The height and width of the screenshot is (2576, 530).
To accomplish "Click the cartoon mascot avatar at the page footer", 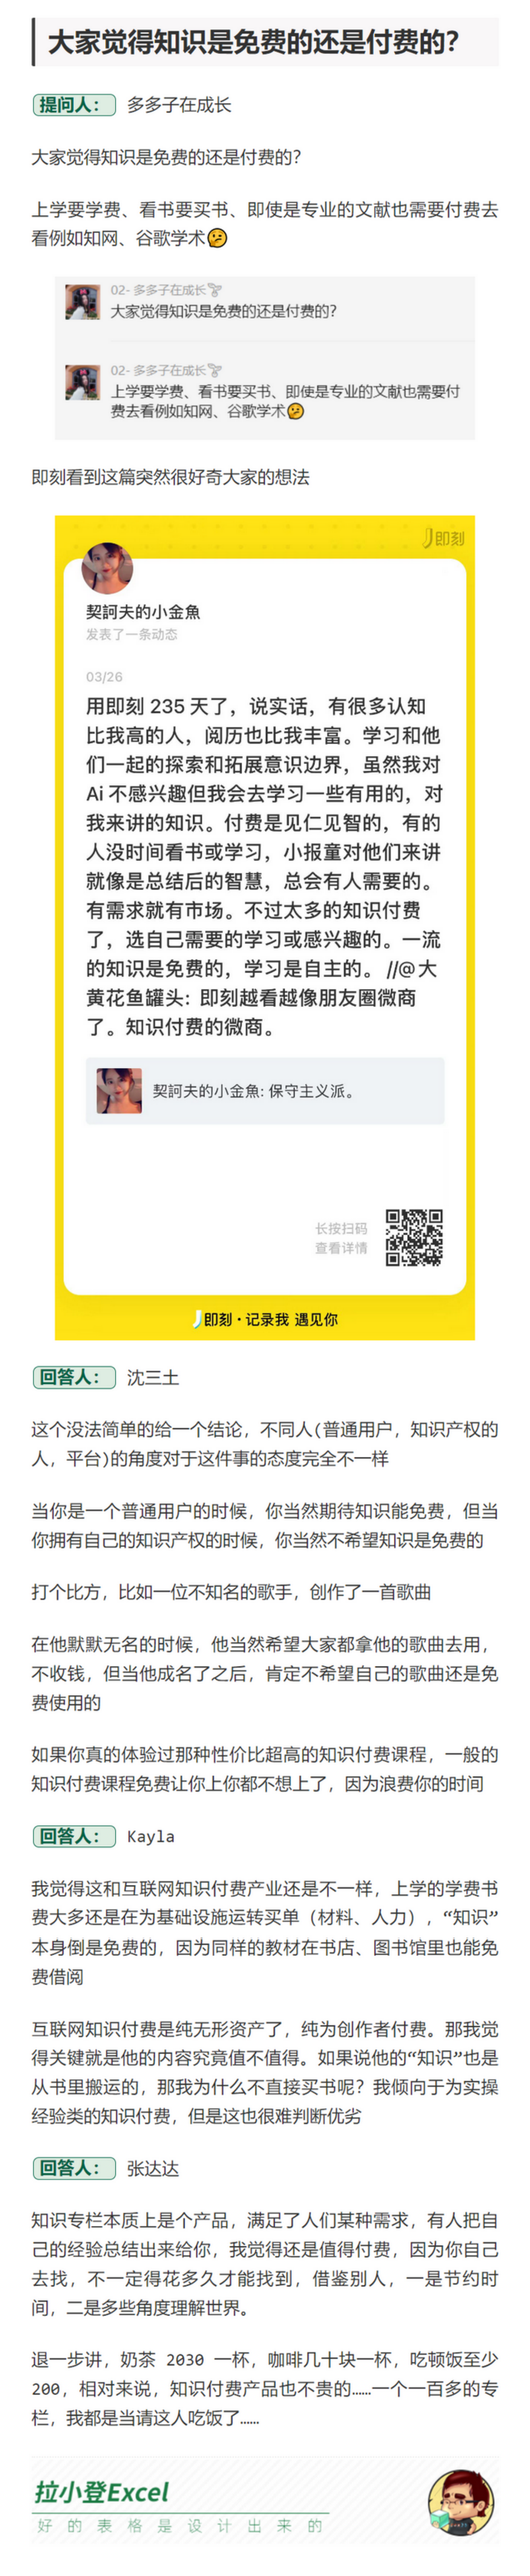I will point(461,2502).
